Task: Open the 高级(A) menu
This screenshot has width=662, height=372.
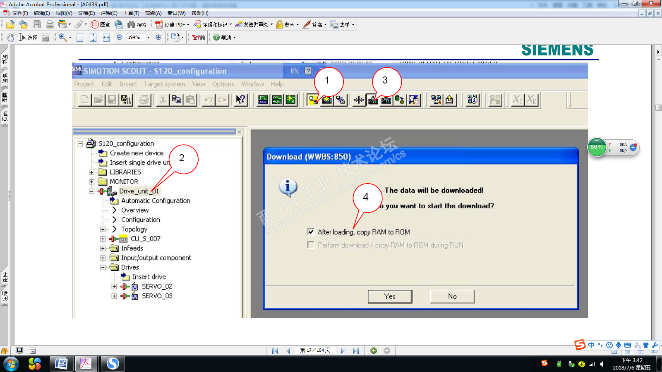Action: coord(154,13)
